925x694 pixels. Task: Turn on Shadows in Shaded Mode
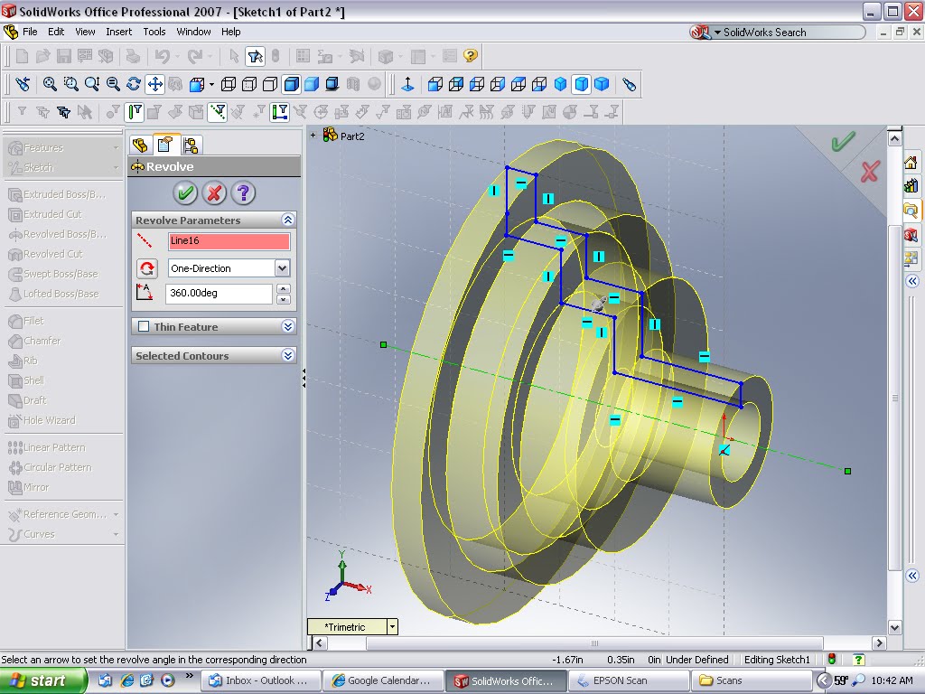(332, 84)
